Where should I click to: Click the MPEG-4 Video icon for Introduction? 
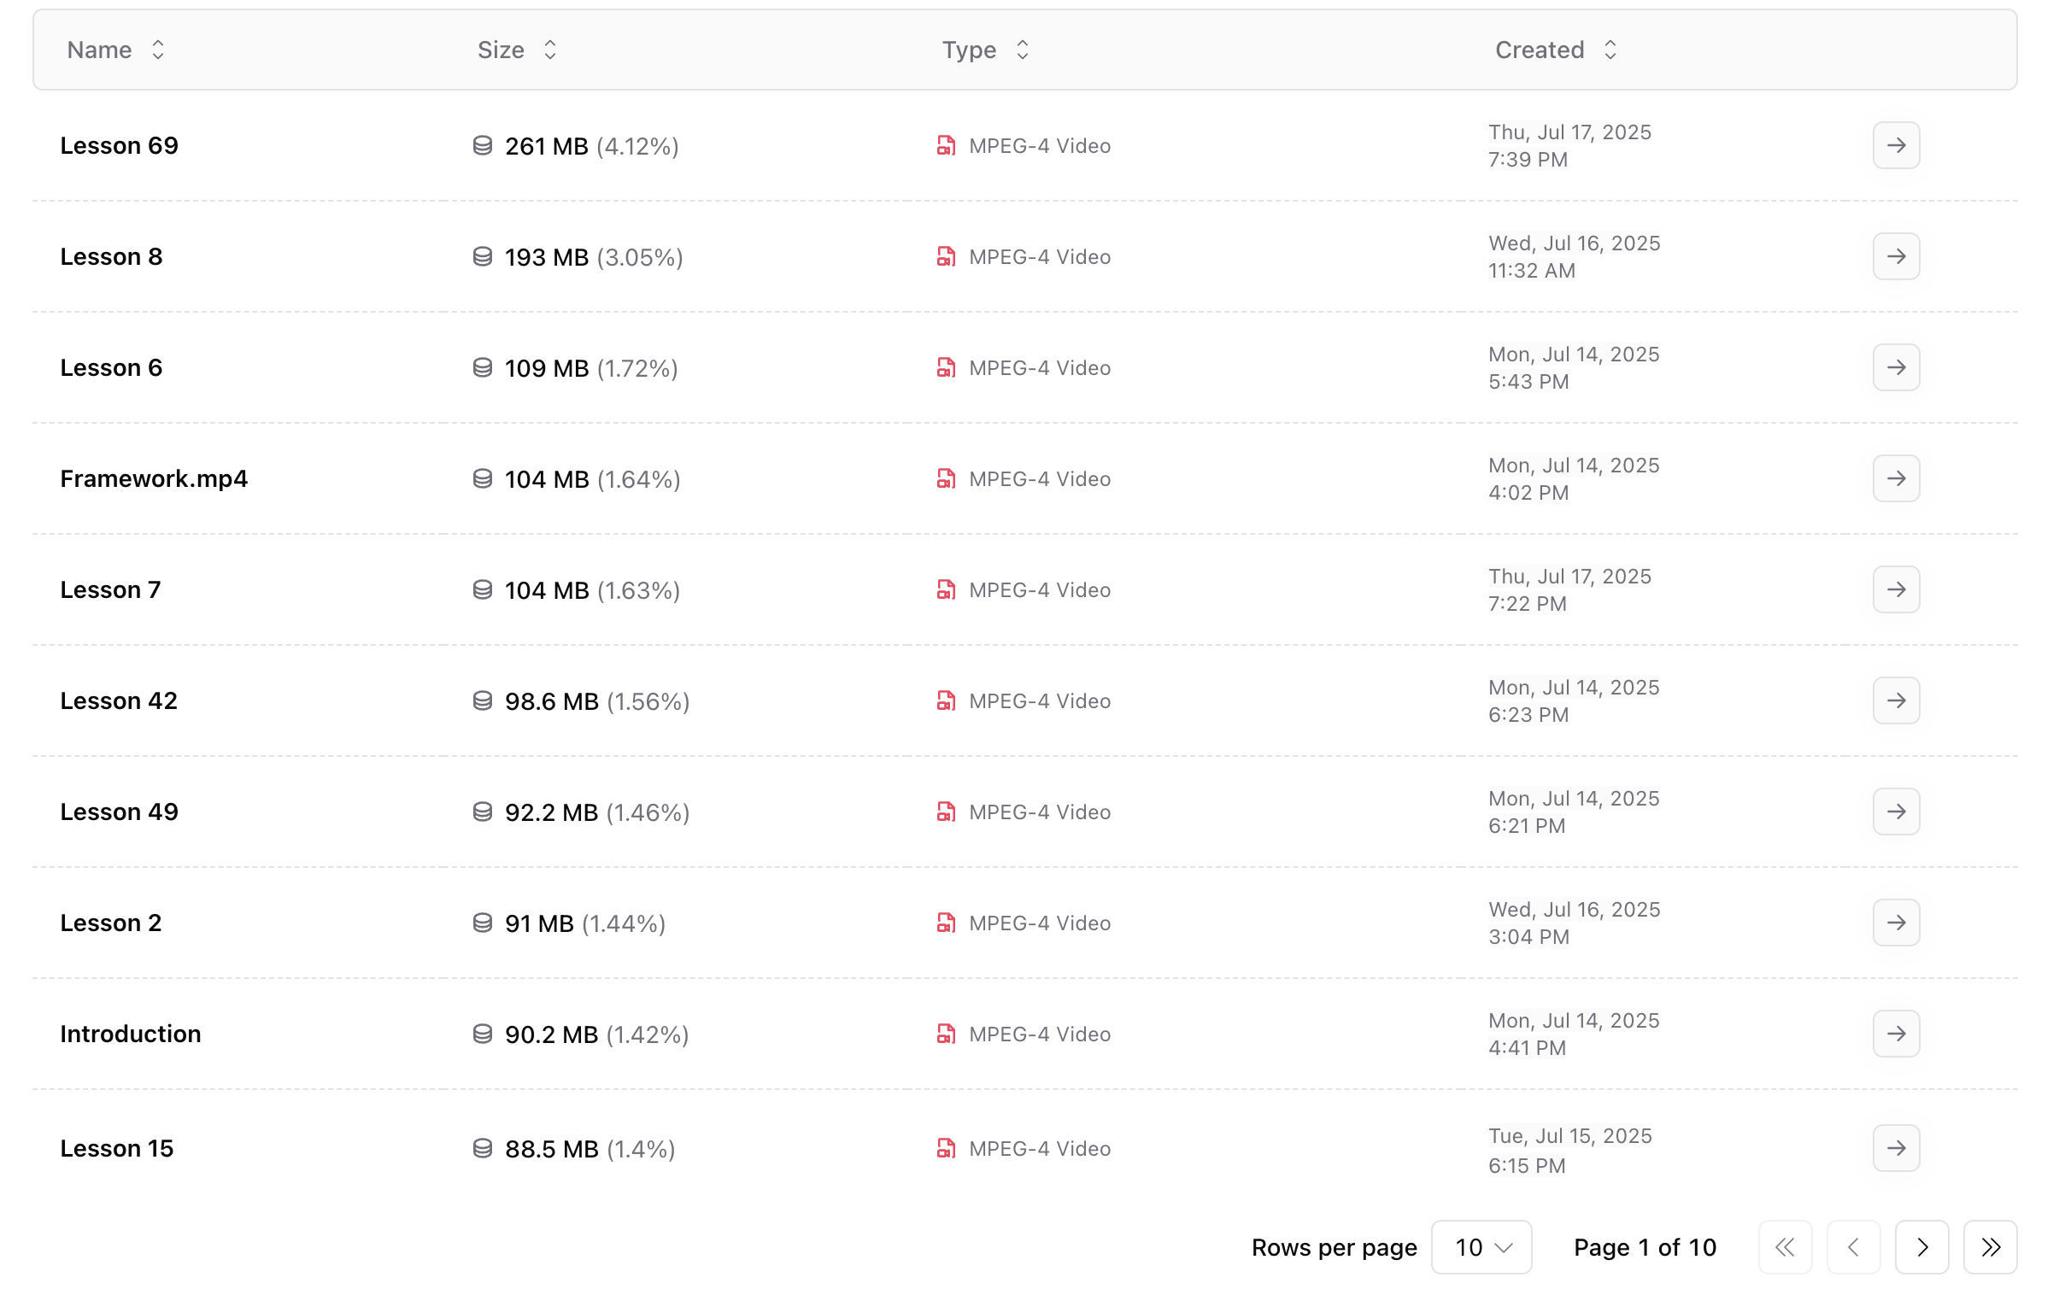point(946,1034)
